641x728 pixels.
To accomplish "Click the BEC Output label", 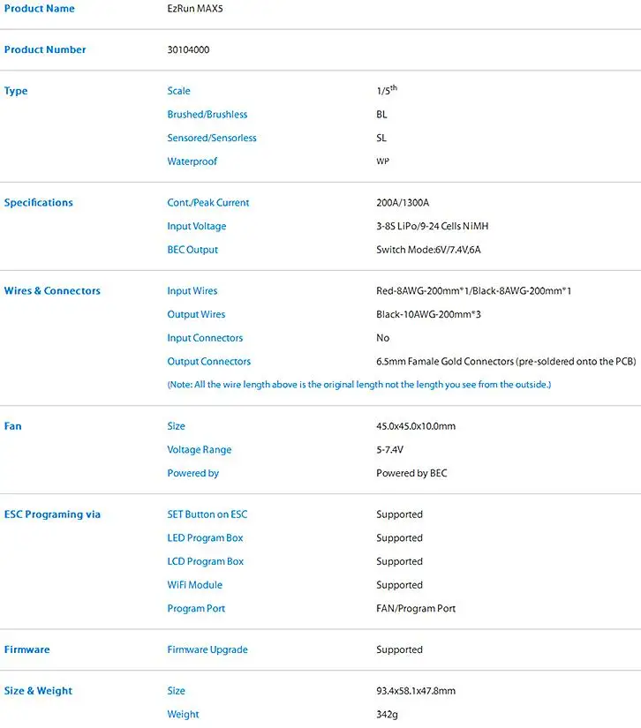I will coord(192,250).
